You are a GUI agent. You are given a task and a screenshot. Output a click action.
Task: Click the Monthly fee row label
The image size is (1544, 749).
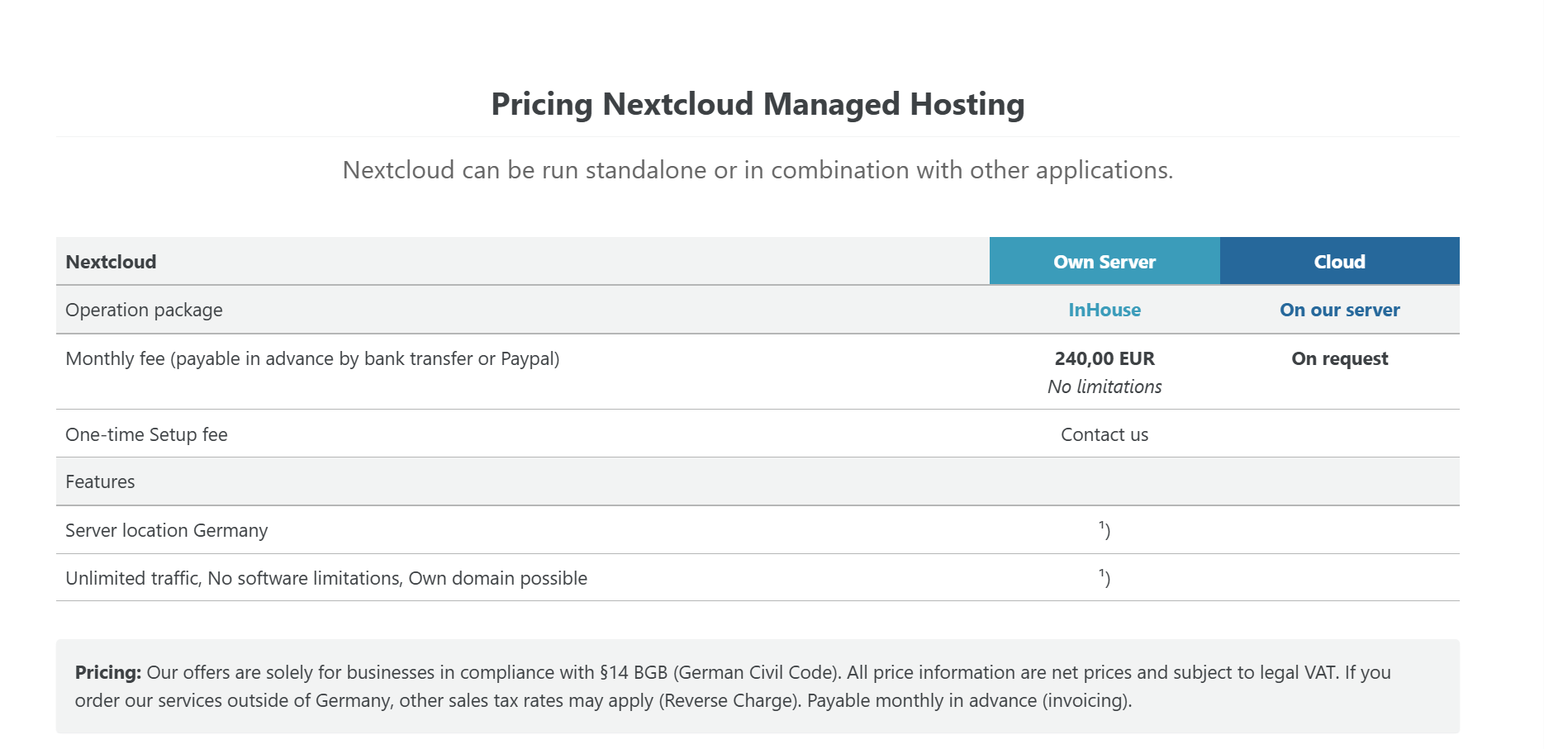[x=312, y=358]
